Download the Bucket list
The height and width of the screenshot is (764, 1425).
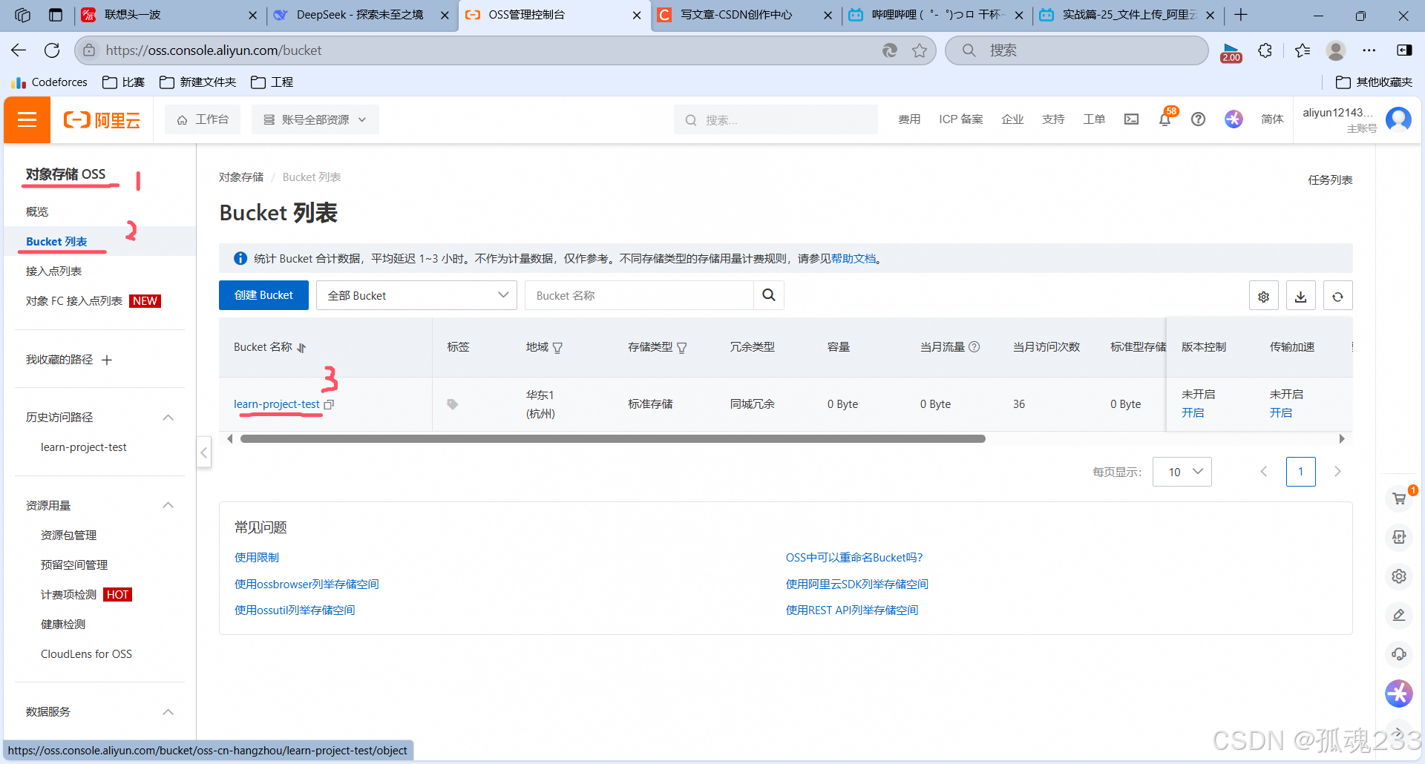coord(1300,296)
